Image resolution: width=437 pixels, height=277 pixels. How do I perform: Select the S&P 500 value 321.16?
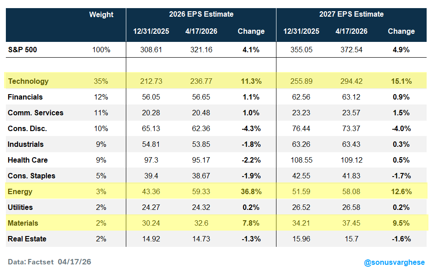coord(202,50)
